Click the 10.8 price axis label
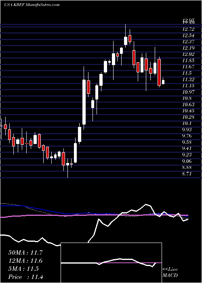The image size is (202, 283). pyautogui.click(x=187, y=98)
